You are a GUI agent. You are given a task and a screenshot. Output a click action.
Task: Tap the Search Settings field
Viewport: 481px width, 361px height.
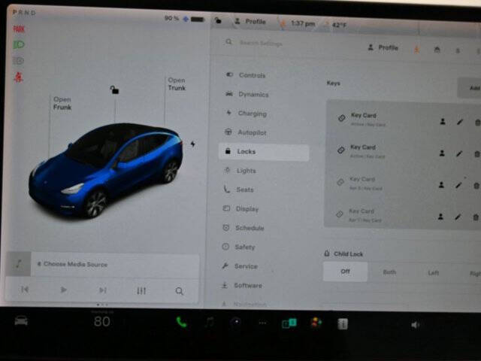tap(261, 44)
